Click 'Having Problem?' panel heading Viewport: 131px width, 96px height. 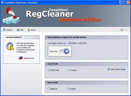pyautogui.click(x=14, y=37)
